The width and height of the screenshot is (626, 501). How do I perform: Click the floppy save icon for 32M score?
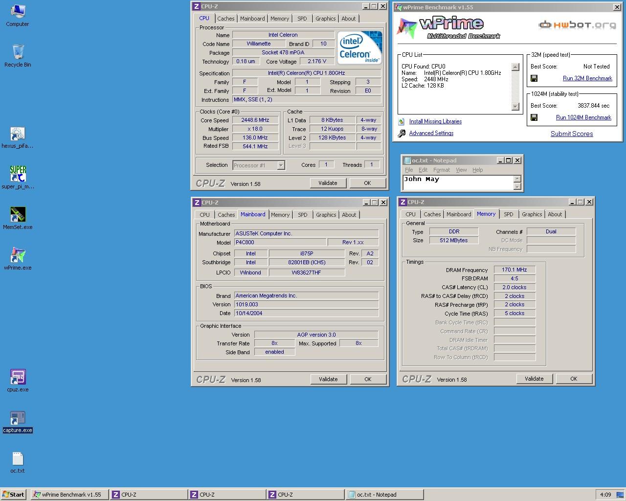(534, 78)
